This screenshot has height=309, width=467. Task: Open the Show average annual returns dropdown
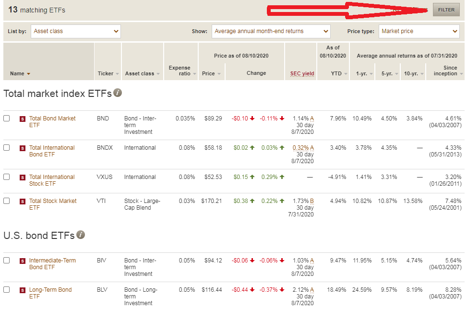coord(271,31)
